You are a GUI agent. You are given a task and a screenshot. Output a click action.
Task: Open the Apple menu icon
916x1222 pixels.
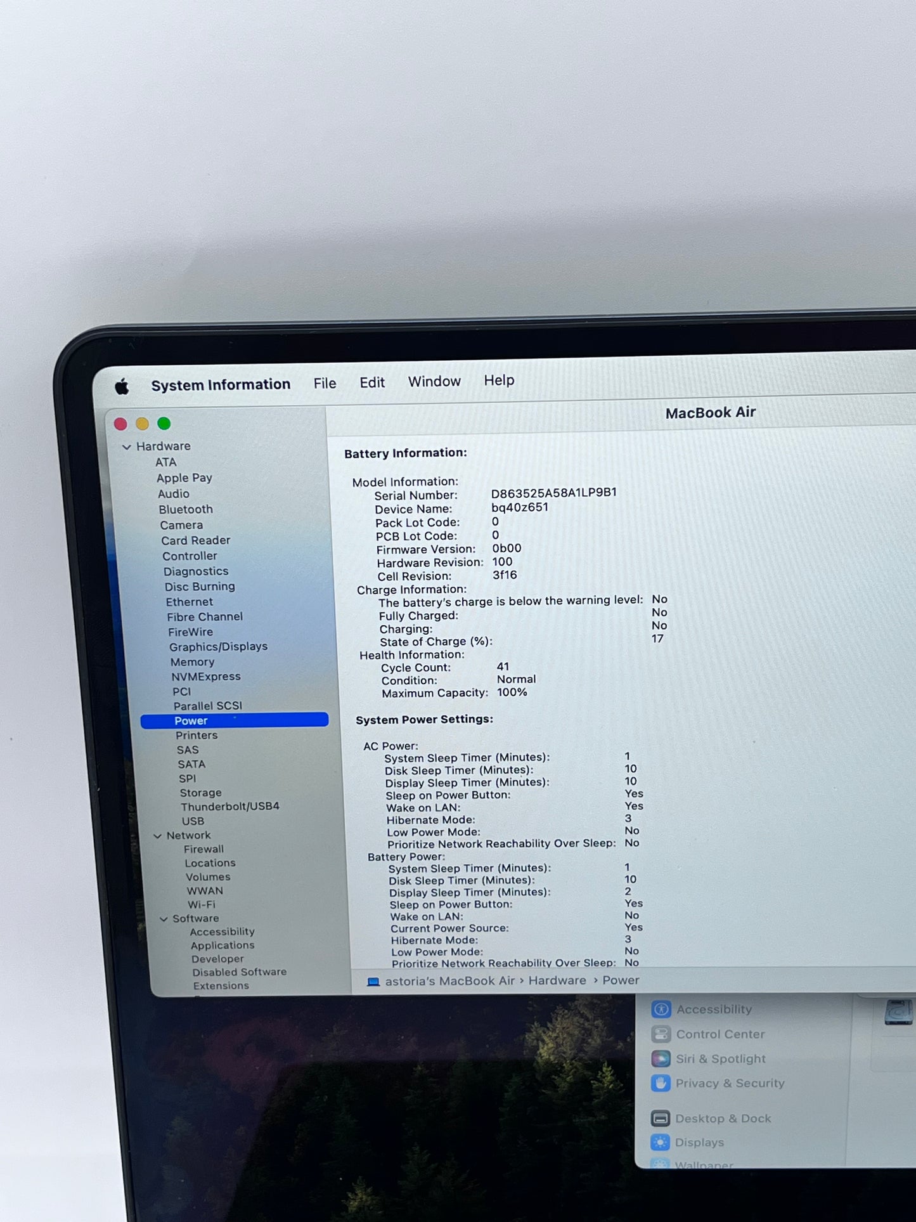point(122,386)
